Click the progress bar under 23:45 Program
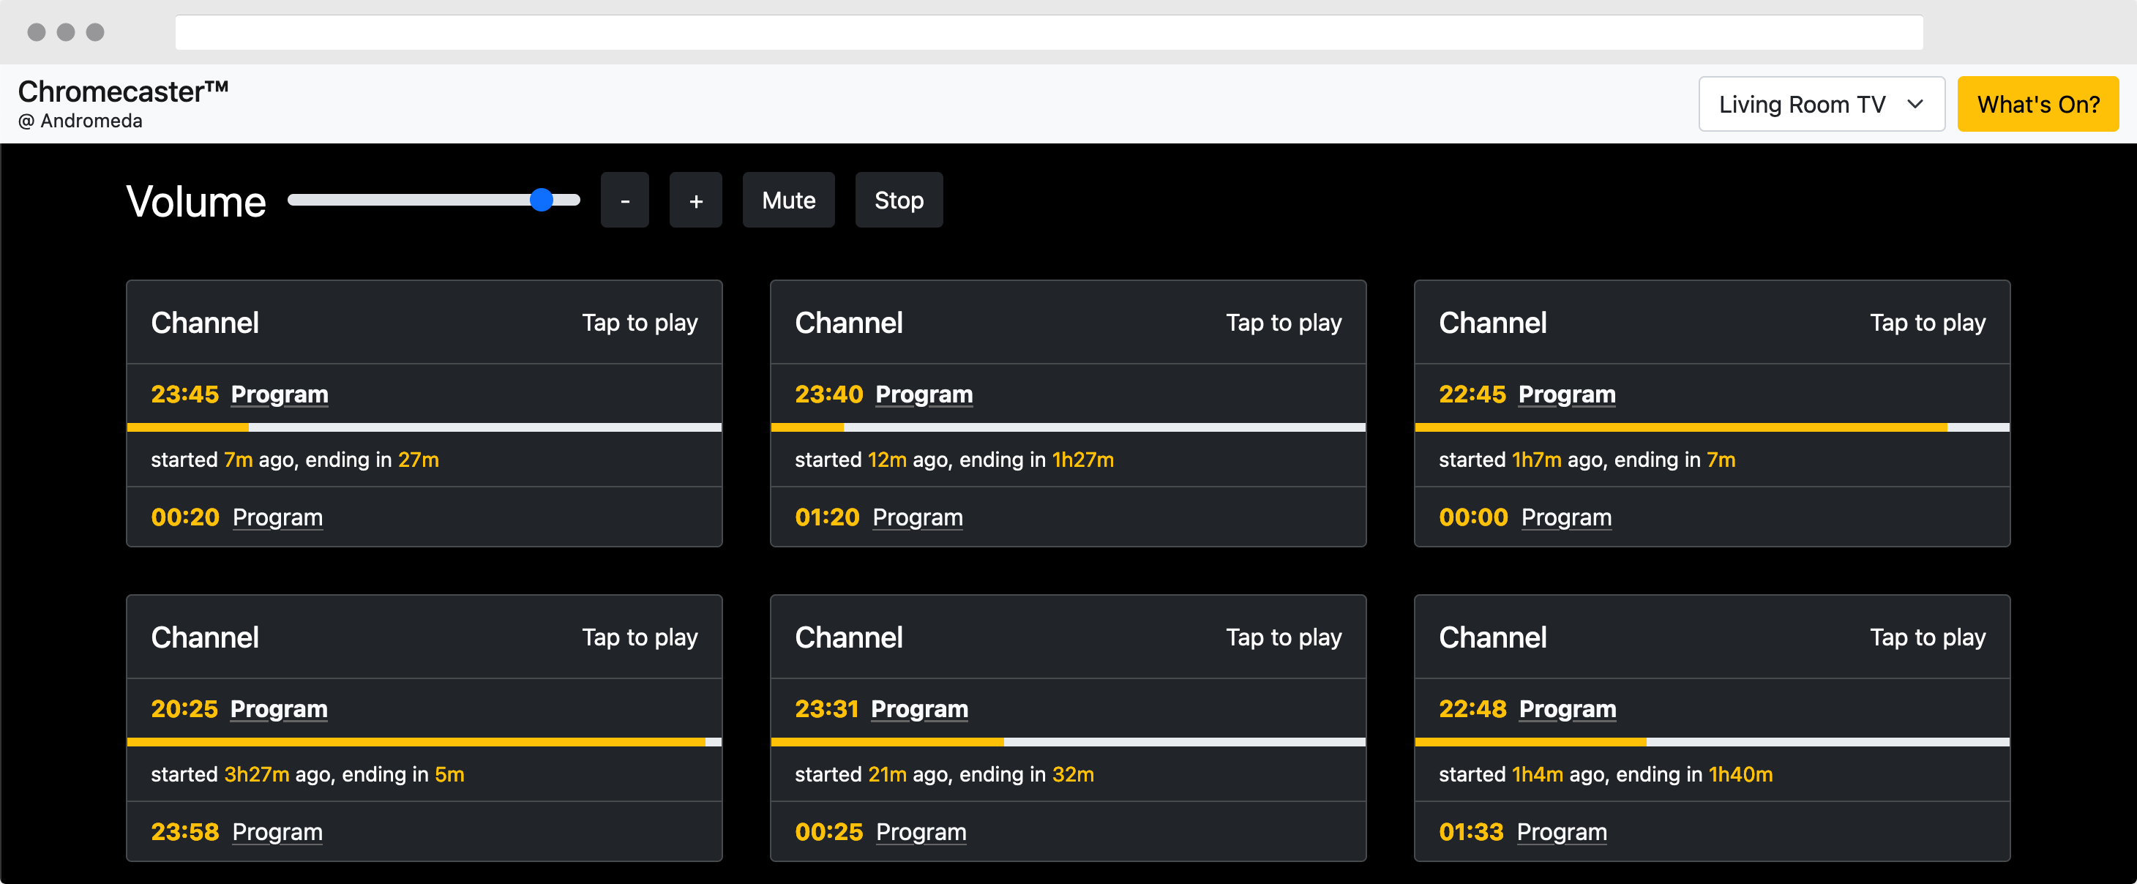 point(424,427)
